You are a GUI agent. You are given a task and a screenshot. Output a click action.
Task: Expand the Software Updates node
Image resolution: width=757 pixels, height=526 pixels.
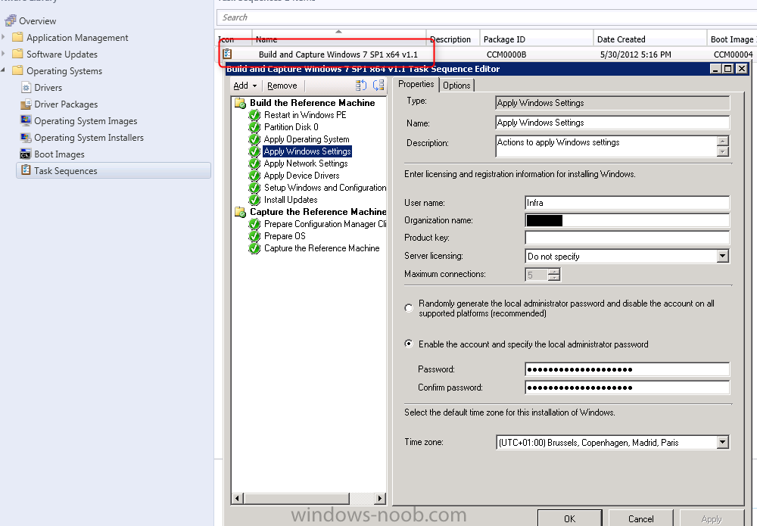[x=4, y=54]
